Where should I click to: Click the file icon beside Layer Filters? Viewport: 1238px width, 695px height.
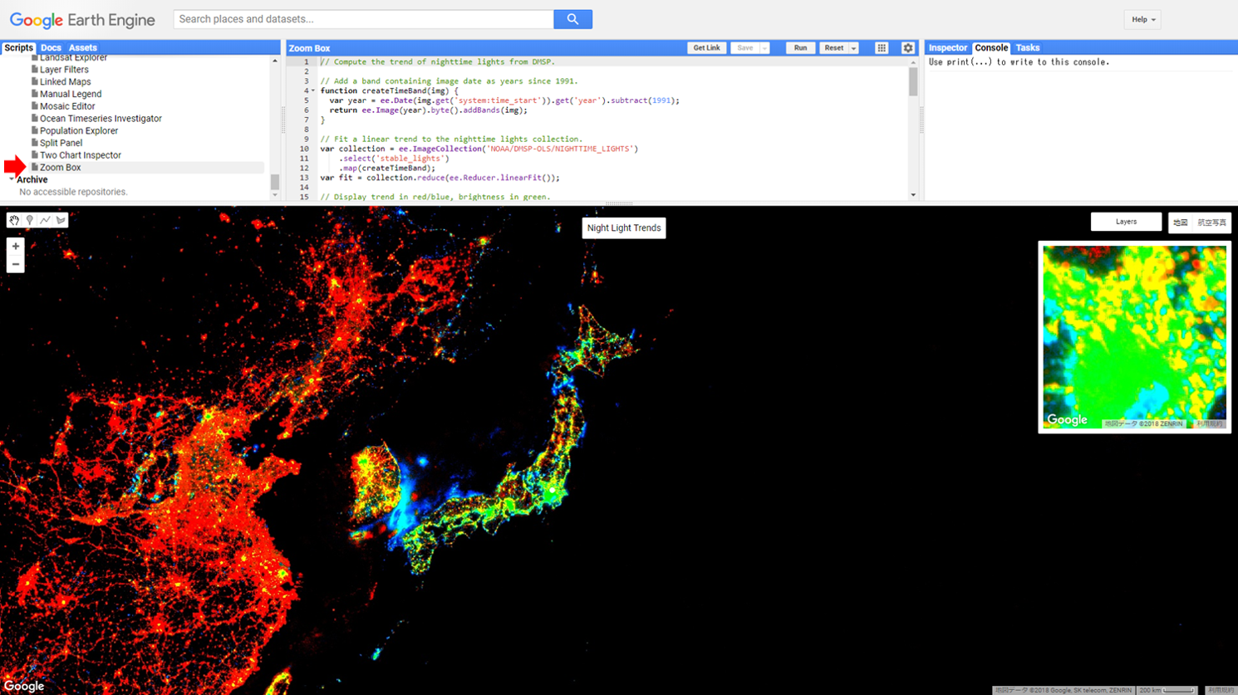coord(35,70)
